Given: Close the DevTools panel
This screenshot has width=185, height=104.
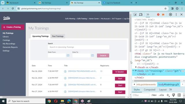Looking at the screenshot, I should (x=182, y=14).
